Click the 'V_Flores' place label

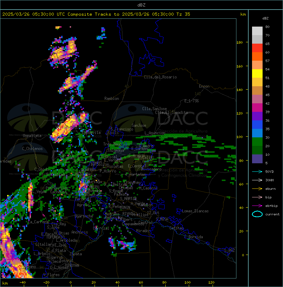[x=51, y=275]
